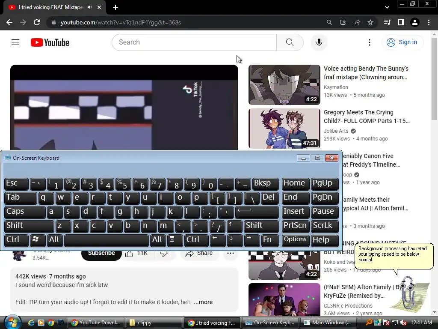This screenshot has height=329, width=438.
Task: Mute the tab via the speaker icon
Action: pyautogui.click(x=90, y=7)
